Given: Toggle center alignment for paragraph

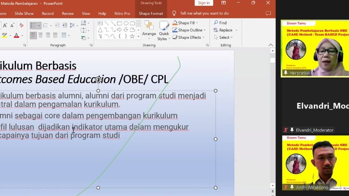Looking at the screenshot, I should [x=41, y=36].
